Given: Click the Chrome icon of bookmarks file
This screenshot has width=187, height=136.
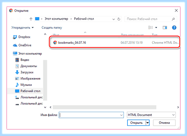Looking at the screenshot, I should [55, 42].
